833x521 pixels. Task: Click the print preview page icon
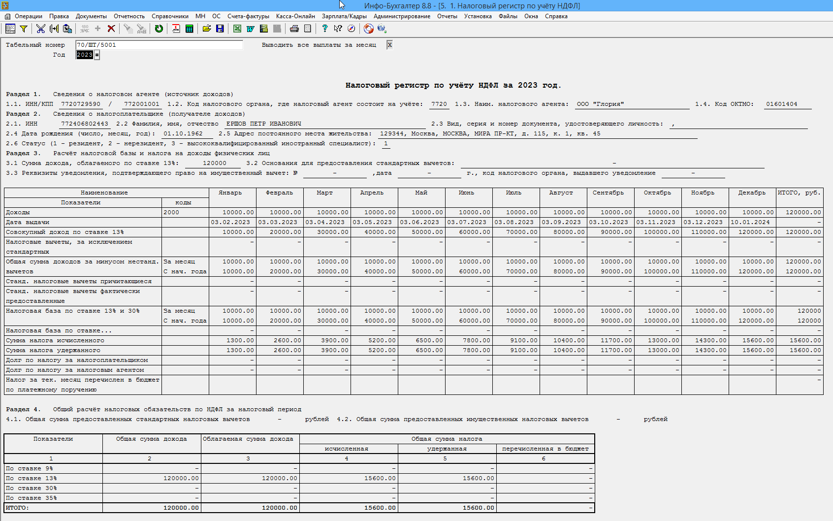(x=308, y=29)
